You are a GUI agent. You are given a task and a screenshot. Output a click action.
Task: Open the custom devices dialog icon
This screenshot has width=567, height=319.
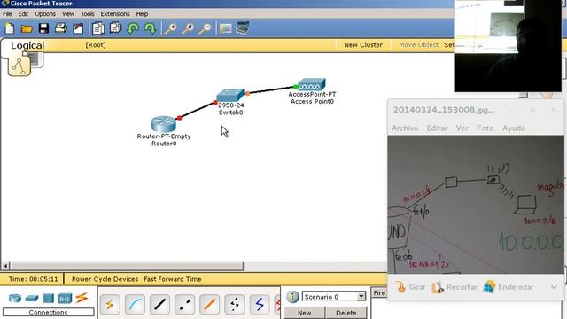coord(242,27)
